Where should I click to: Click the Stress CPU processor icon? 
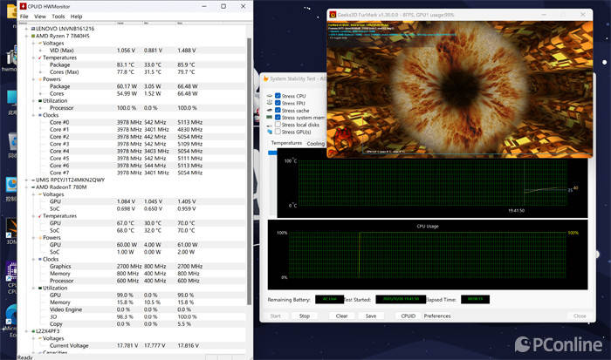click(x=269, y=96)
